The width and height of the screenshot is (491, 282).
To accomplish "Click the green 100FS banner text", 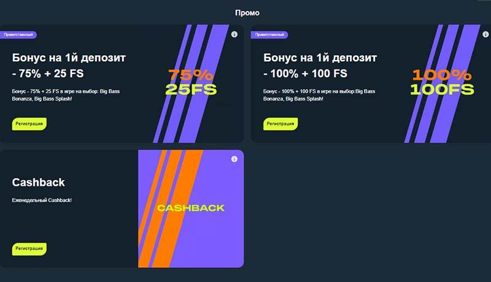I will 442,89.
